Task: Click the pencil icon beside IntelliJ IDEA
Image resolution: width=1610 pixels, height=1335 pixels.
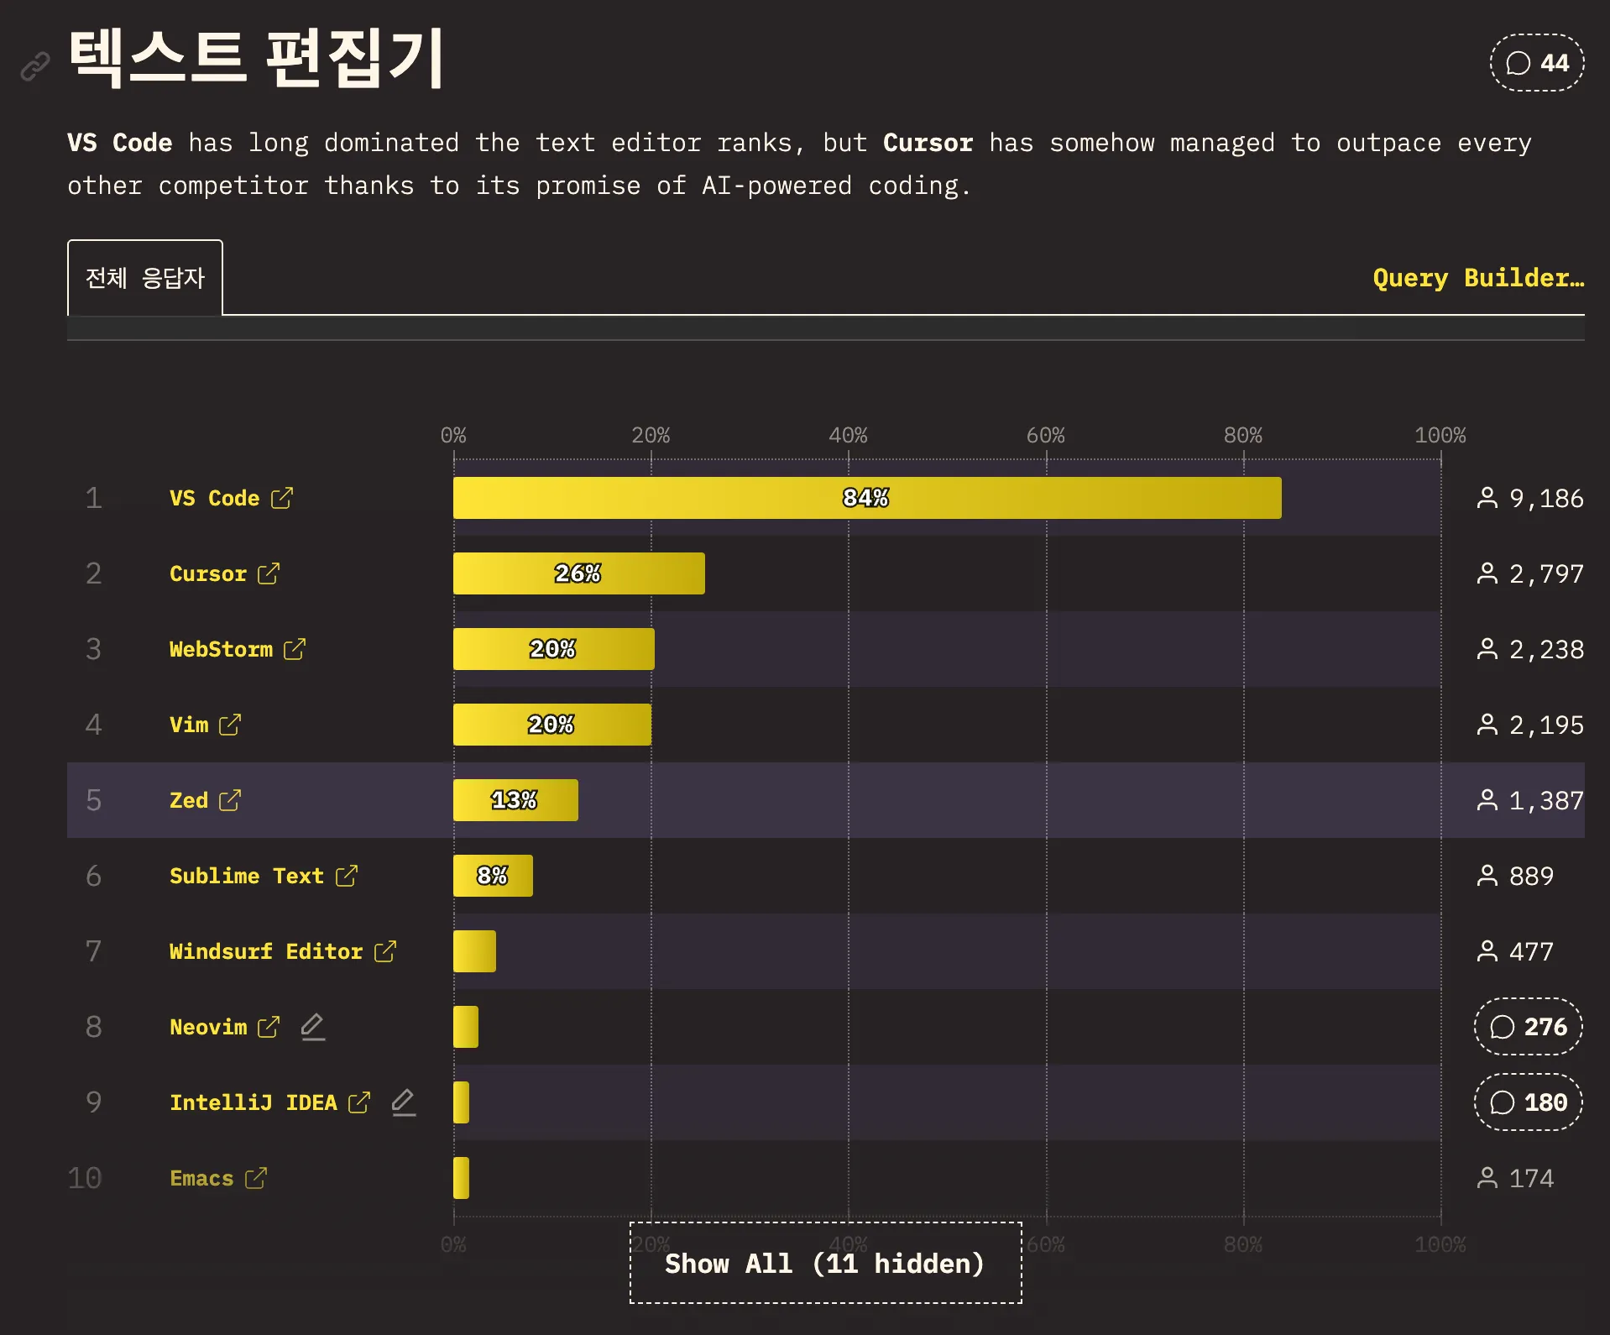Action: click(x=404, y=1102)
